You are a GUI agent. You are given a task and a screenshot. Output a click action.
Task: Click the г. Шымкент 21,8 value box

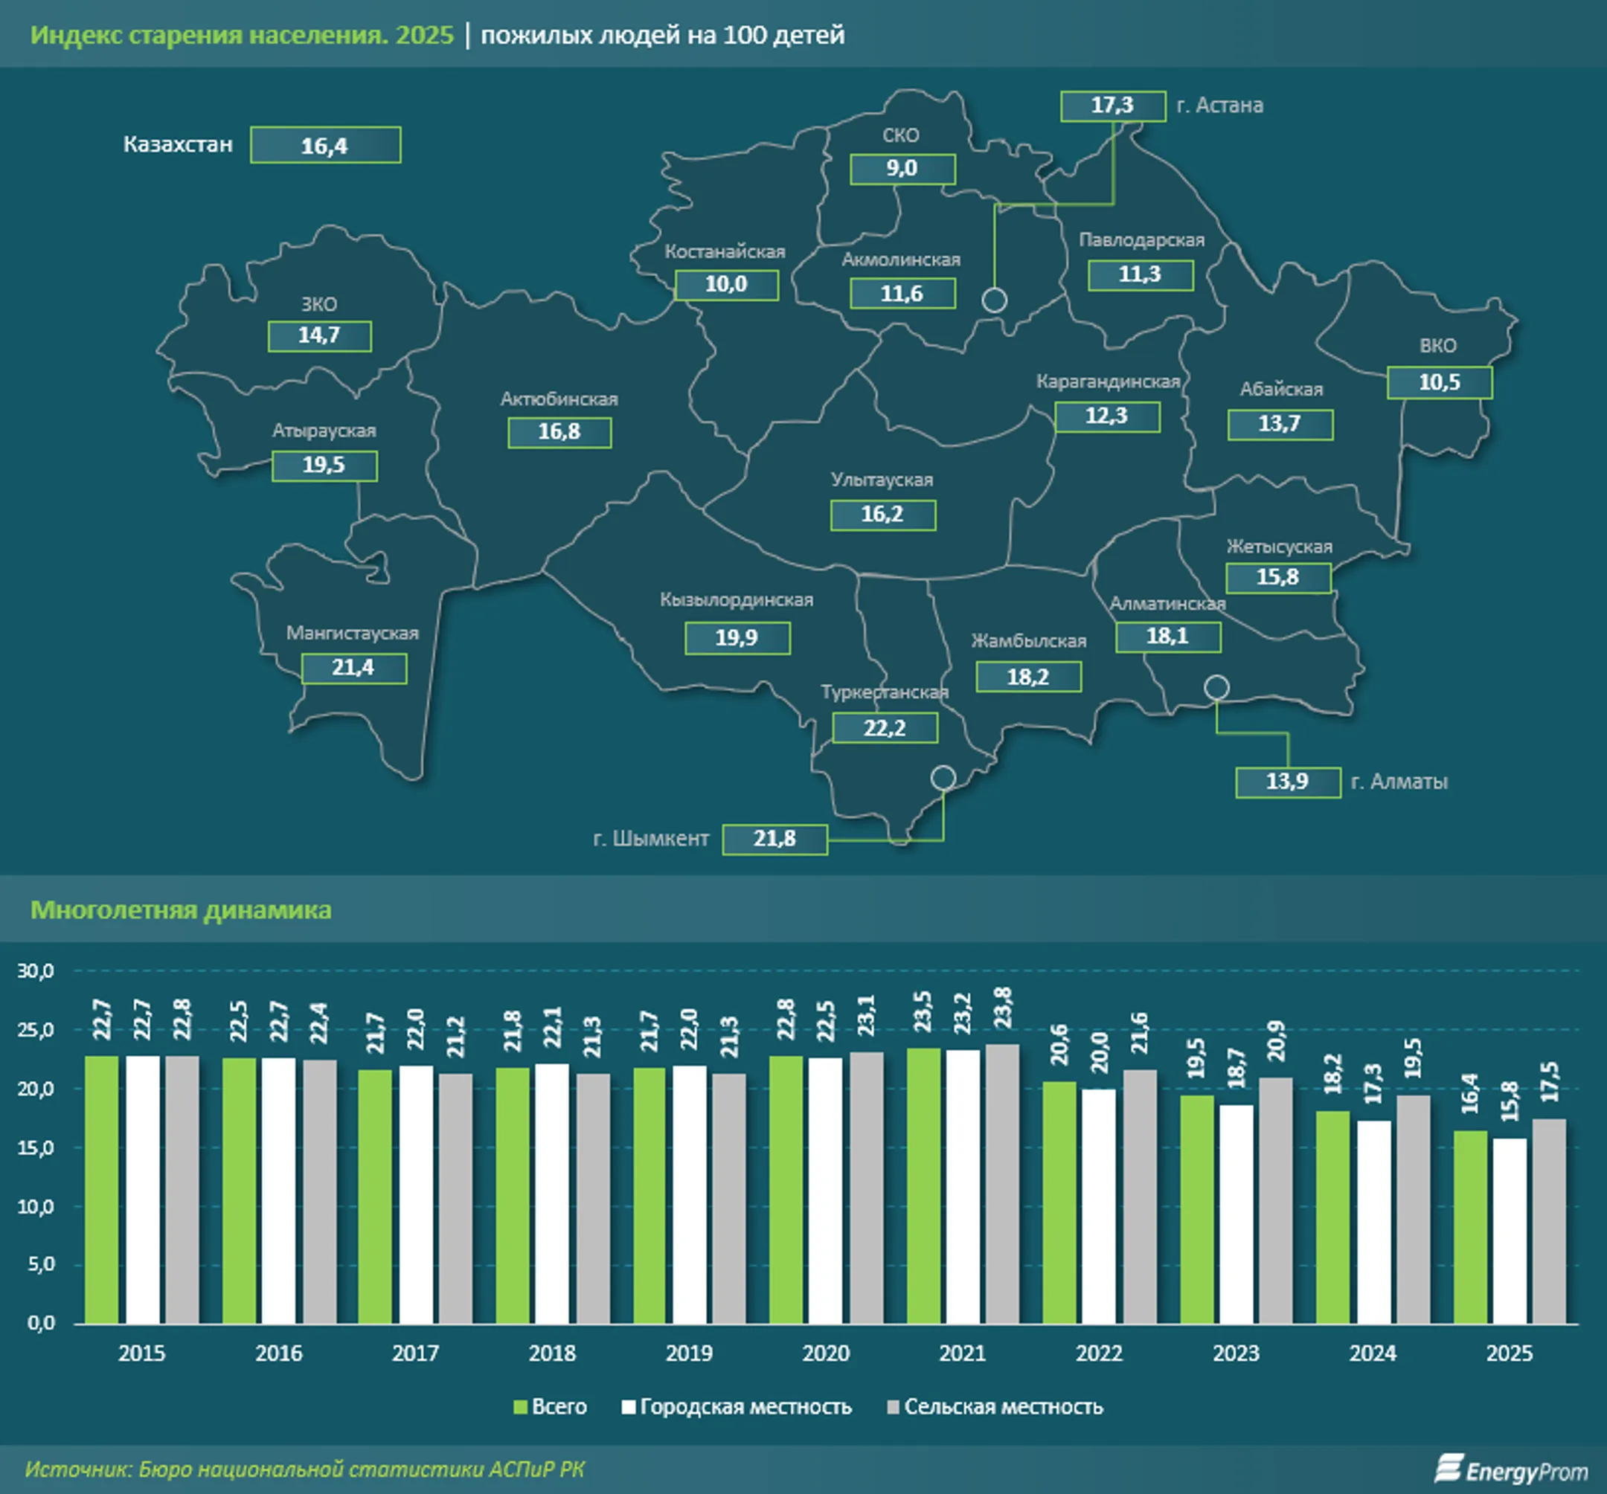click(774, 839)
